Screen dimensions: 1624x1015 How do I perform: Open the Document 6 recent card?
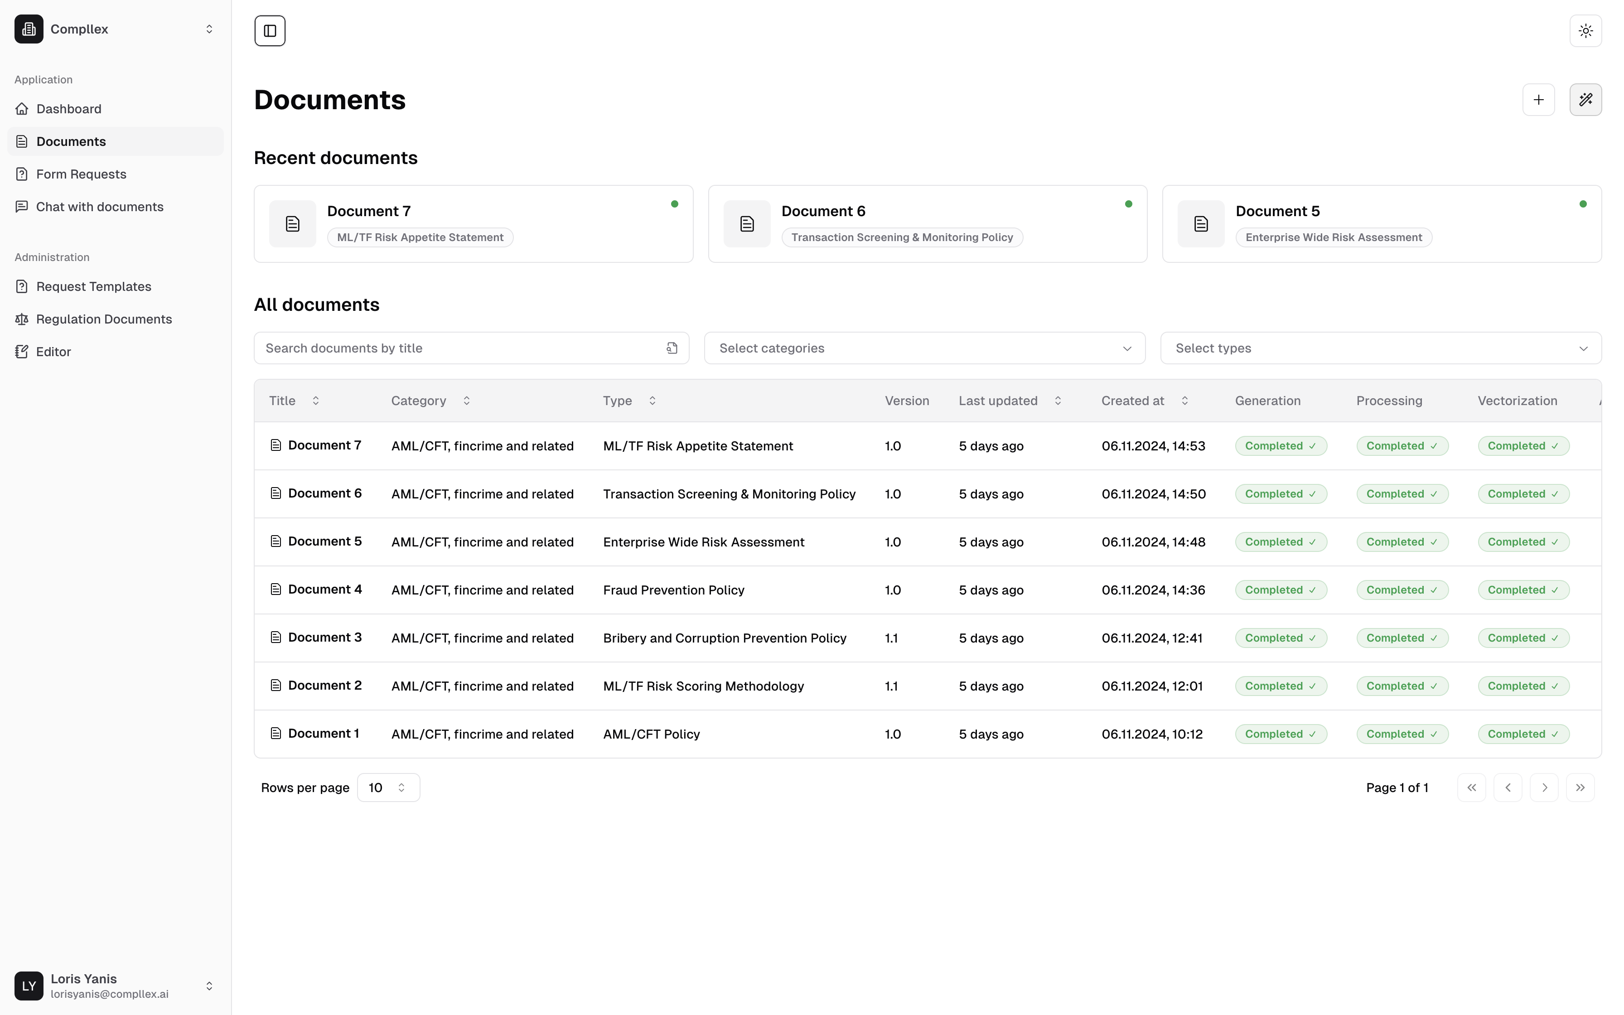(928, 223)
